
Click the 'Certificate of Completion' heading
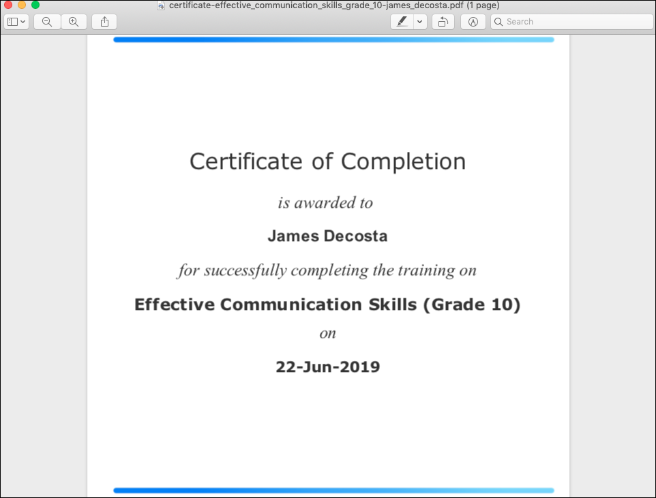click(x=327, y=161)
